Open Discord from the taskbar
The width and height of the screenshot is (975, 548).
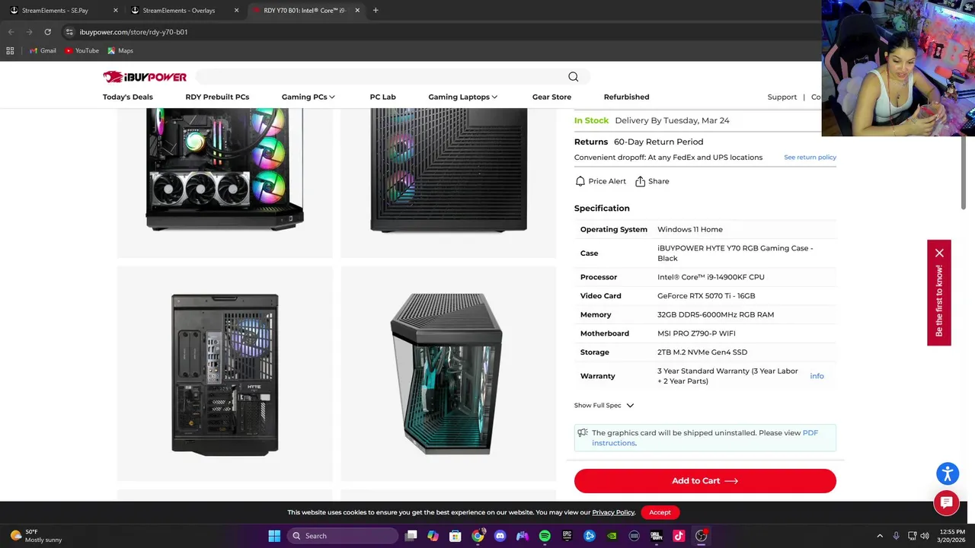click(500, 536)
